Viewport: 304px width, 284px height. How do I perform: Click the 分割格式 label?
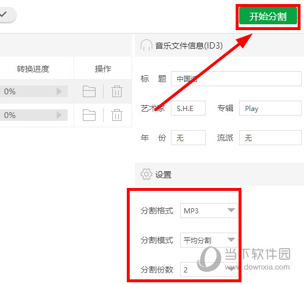(x=157, y=211)
